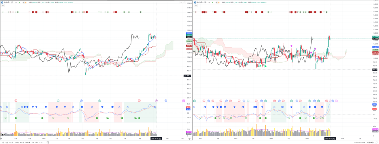The width and height of the screenshot is (379, 144).
Task: Click the blue 1,239.8 price label on left axis
Action: click(189, 33)
